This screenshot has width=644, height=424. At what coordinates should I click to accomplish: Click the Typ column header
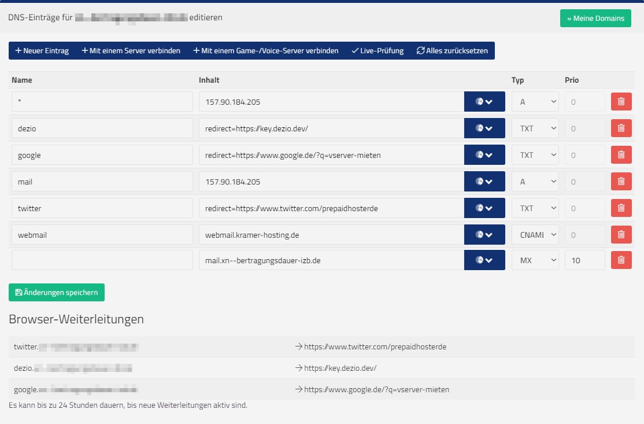(517, 80)
